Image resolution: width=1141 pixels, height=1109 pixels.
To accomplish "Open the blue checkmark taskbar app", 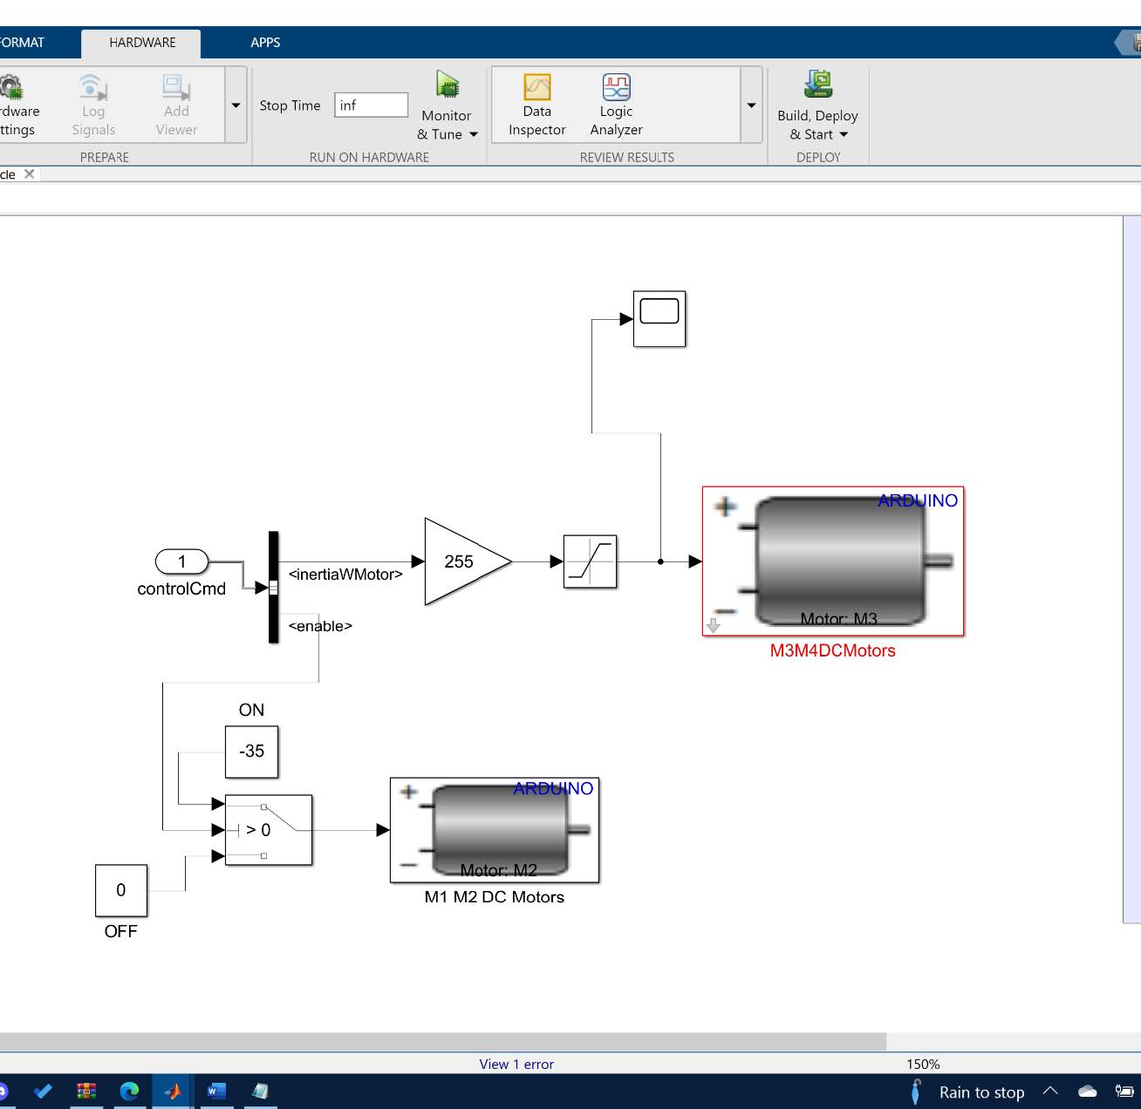I will [42, 1091].
